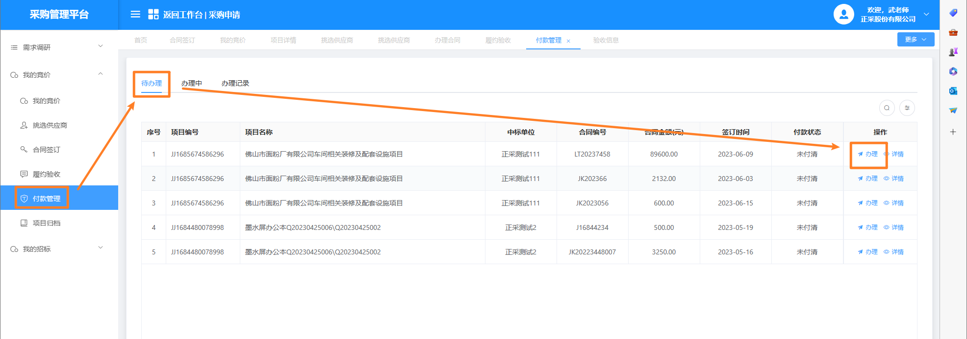Open Outlook in the browser sidebar
The image size is (967, 339).
(x=953, y=91)
